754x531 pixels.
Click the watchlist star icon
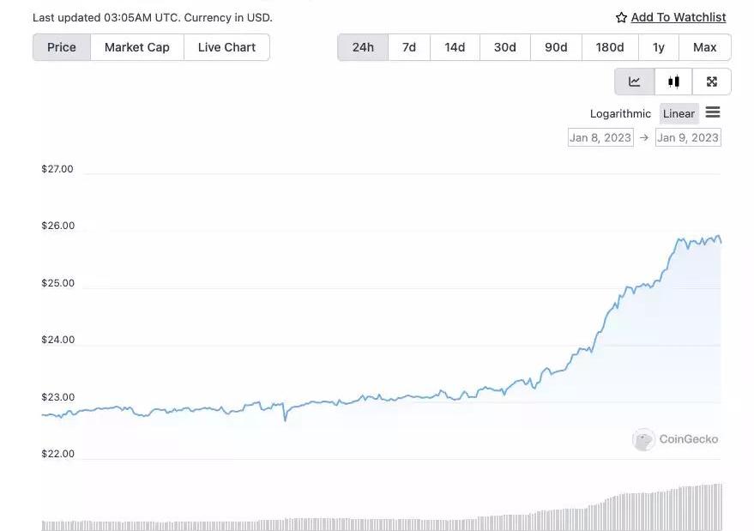(x=621, y=17)
